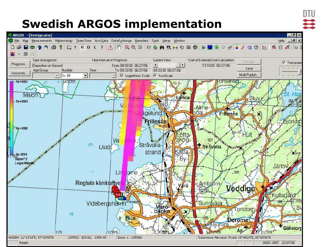
Task: Click the Current View time slider thumb
Action: [178, 65]
